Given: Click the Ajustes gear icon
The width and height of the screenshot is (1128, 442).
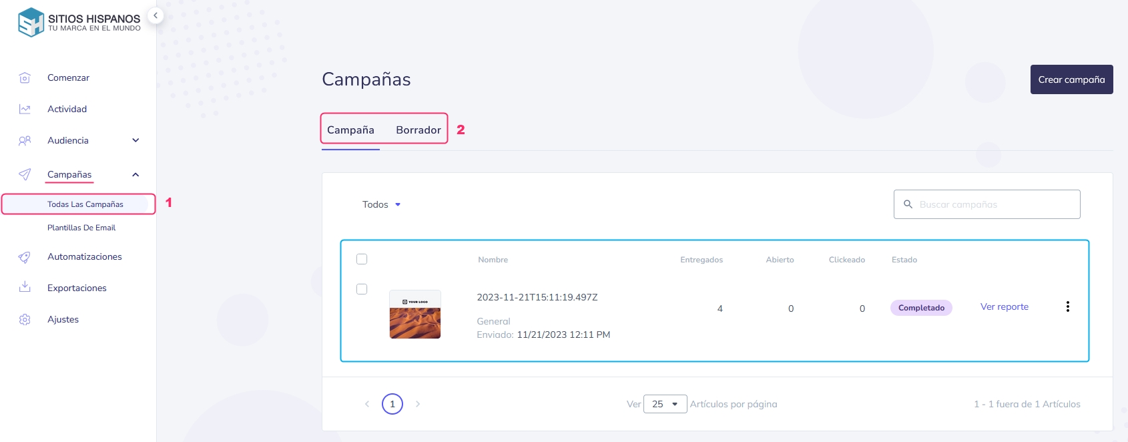Looking at the screenshot, I should 25,320.
